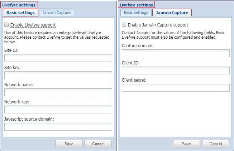Click the Javascript source domain field

(58, 127)
